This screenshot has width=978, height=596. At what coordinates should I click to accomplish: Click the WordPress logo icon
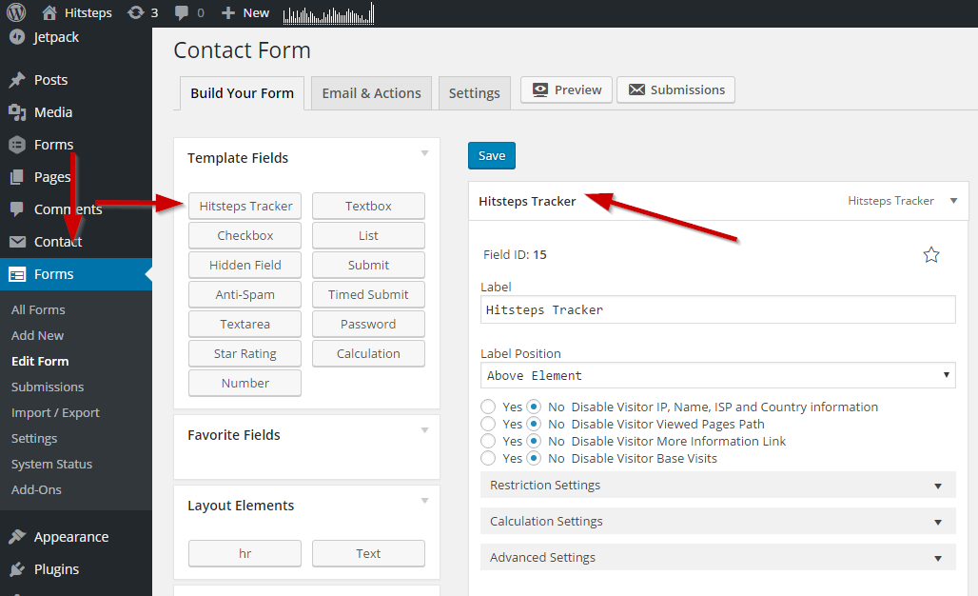point(16,12)
